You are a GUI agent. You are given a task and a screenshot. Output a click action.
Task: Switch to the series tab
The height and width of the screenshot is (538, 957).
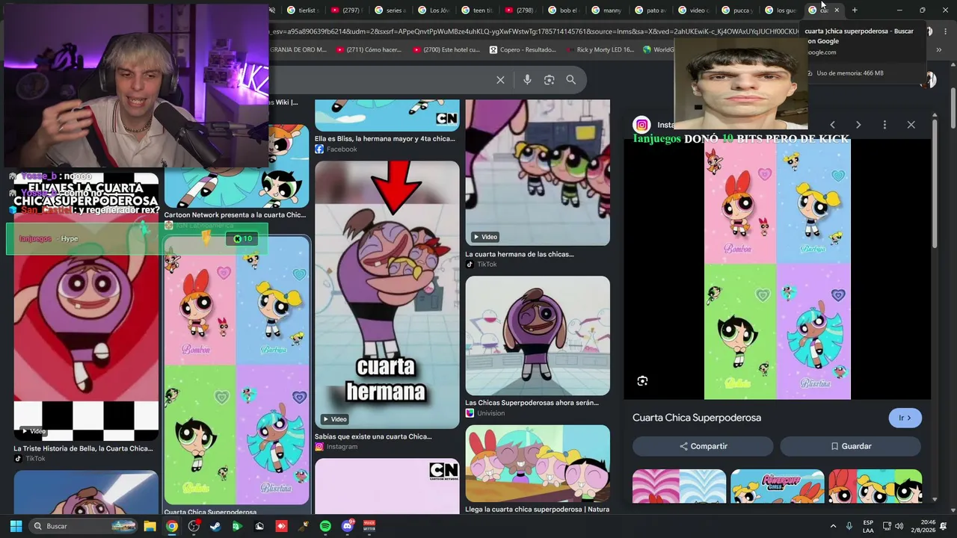[x=389, y=10]
